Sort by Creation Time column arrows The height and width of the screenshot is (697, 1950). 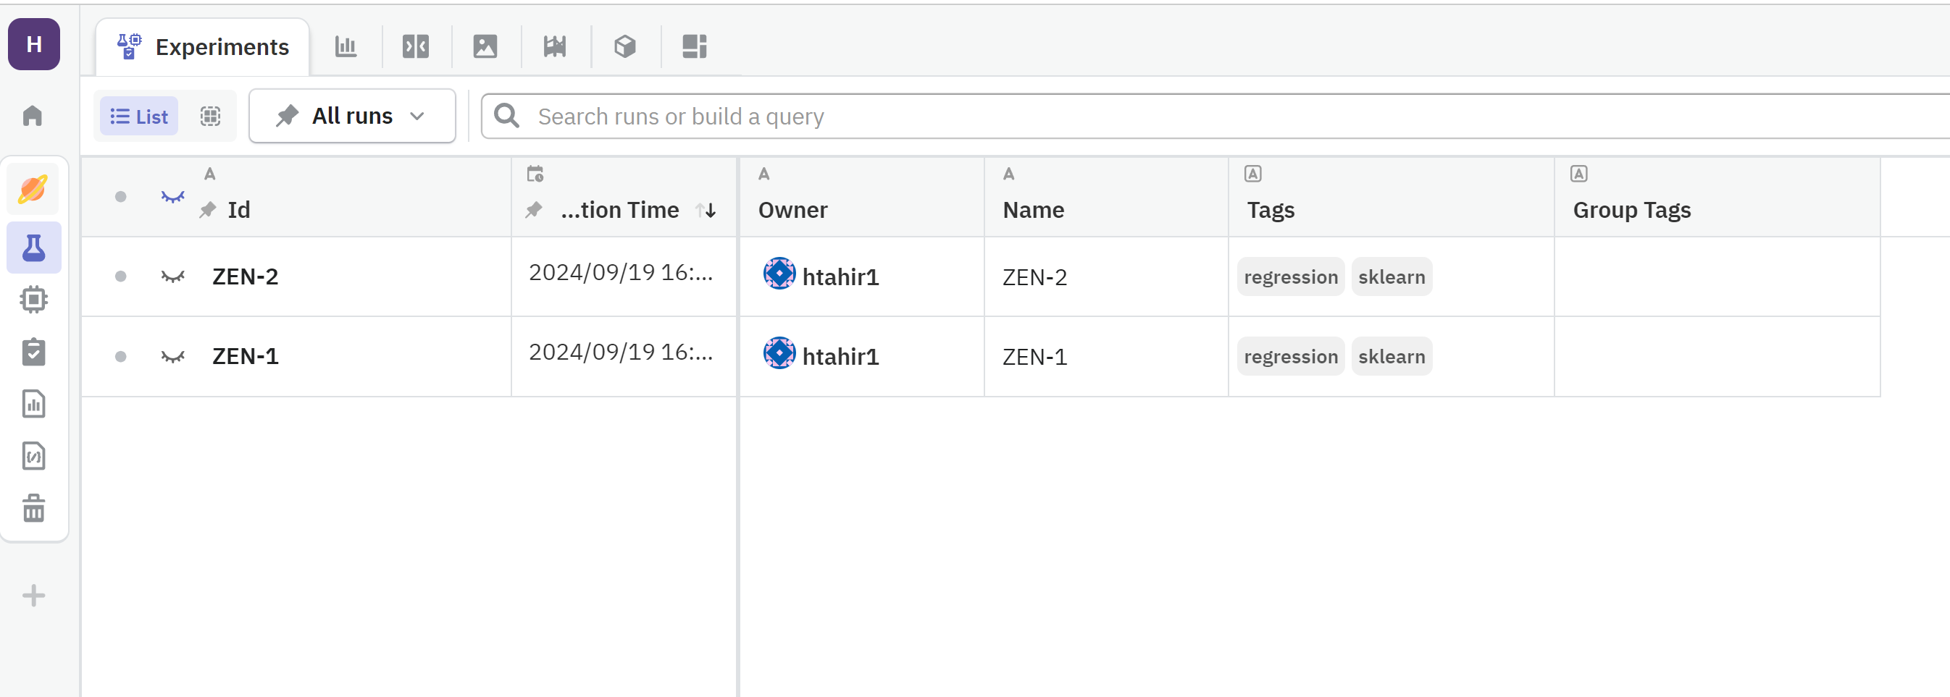point(706,210)
